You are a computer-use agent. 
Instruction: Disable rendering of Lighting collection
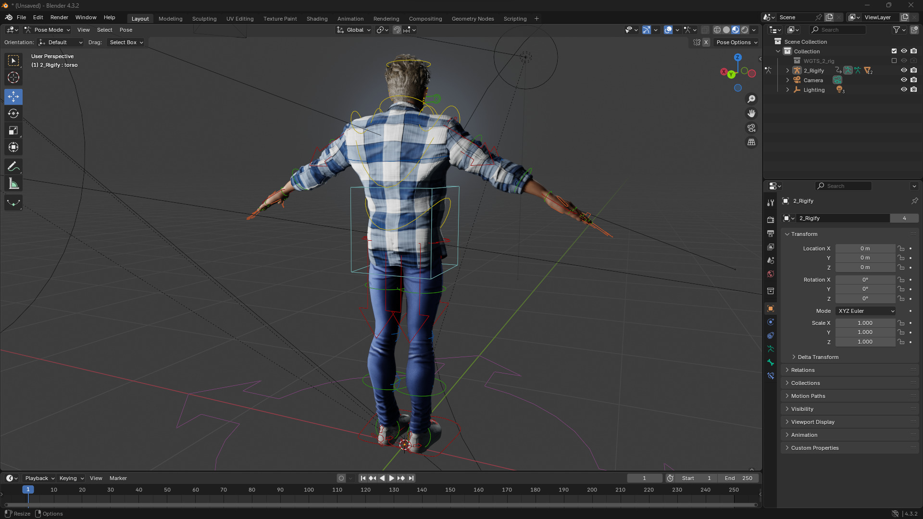click(914, 90)
